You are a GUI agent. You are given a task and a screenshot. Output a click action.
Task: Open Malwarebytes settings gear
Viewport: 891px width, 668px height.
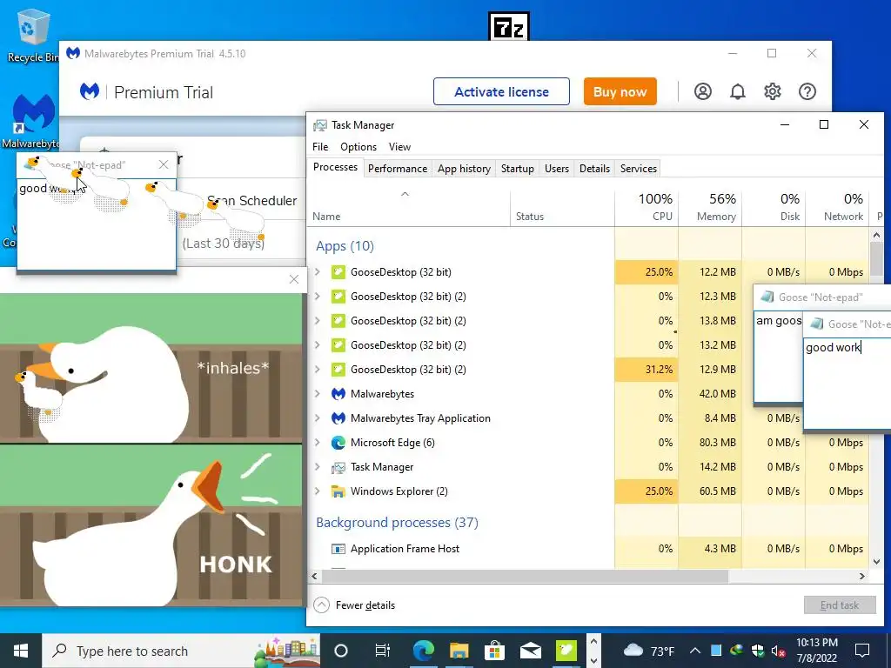[x=773, y=91]
